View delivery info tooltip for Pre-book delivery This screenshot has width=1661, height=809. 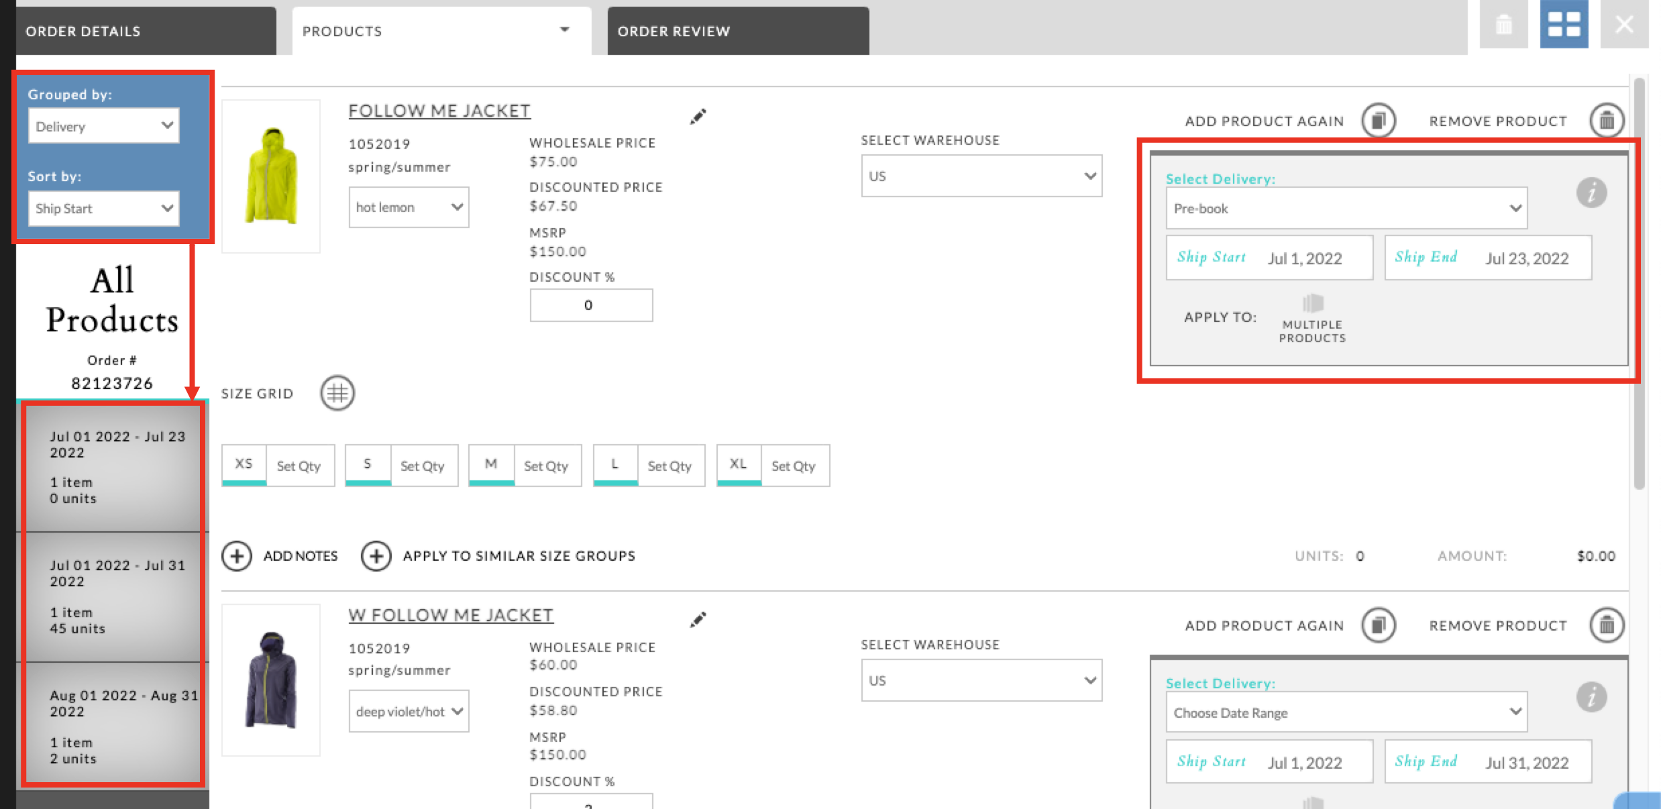click(1593, 193)
